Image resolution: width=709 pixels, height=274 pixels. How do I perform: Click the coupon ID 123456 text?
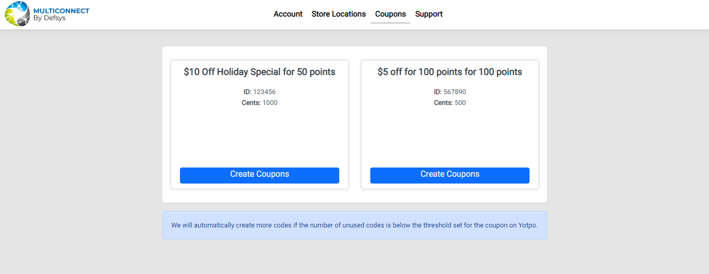point(264,92)
